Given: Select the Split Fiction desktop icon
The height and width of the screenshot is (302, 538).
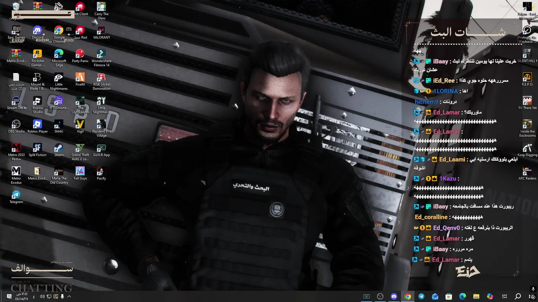Looking at the screenshot, I should pos(37,150).
